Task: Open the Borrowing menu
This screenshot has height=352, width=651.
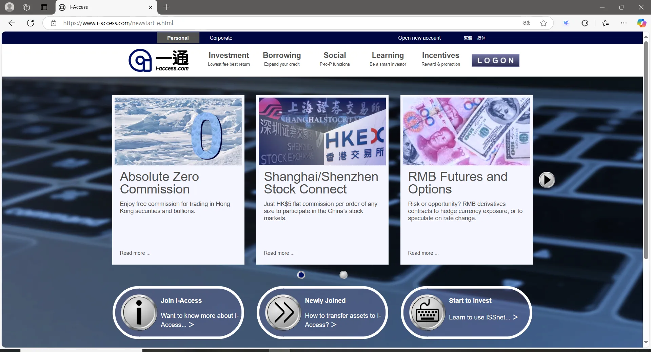Action: (282, 59)
